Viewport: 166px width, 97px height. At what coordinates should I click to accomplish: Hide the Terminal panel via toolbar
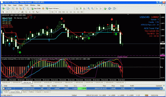point(24,8)
